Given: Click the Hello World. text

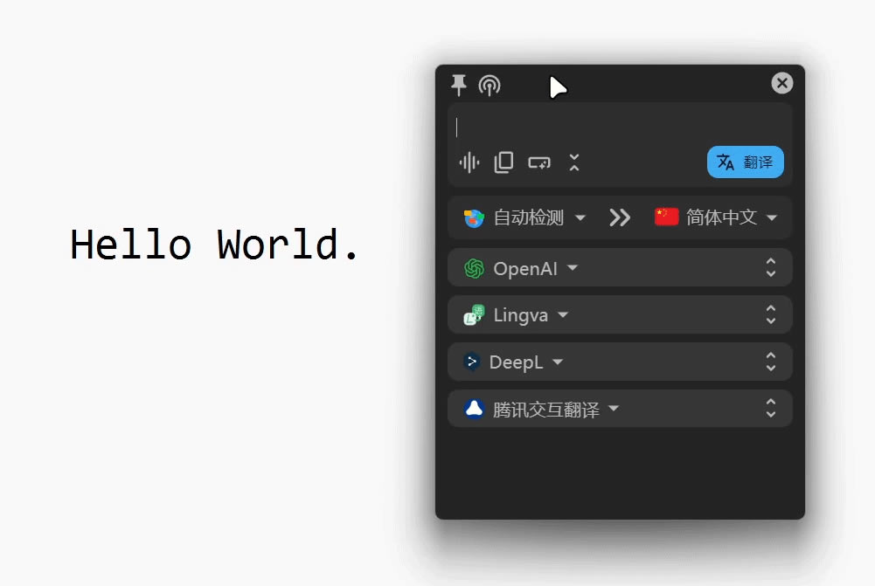Looking at the screenshot, I should coord(214,245).
